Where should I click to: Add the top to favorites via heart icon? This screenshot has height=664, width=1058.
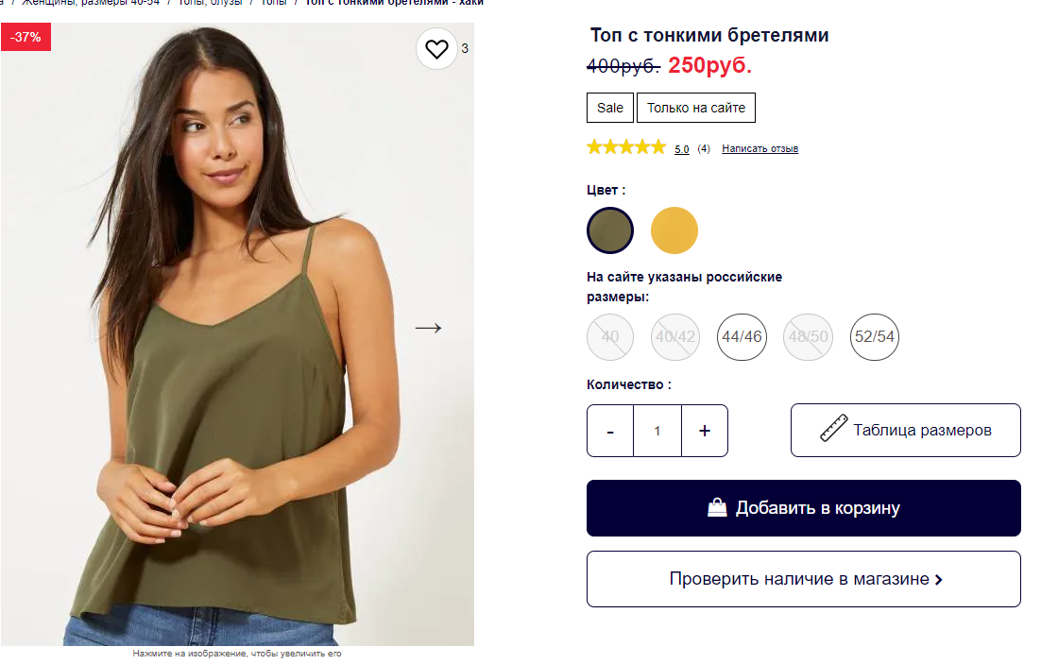pos(436,48)
